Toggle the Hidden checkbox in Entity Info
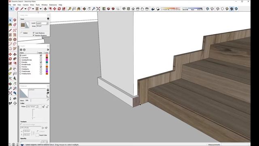259x146 pixels. pos(21,33)
